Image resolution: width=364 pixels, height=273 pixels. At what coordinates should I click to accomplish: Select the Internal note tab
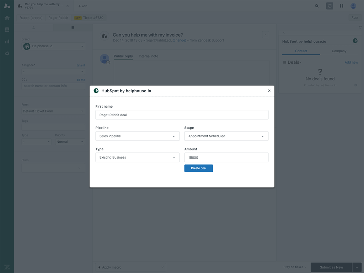coord(148,56)
